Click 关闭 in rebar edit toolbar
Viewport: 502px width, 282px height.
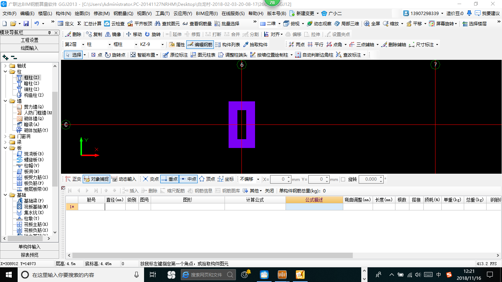pos(269,191)
